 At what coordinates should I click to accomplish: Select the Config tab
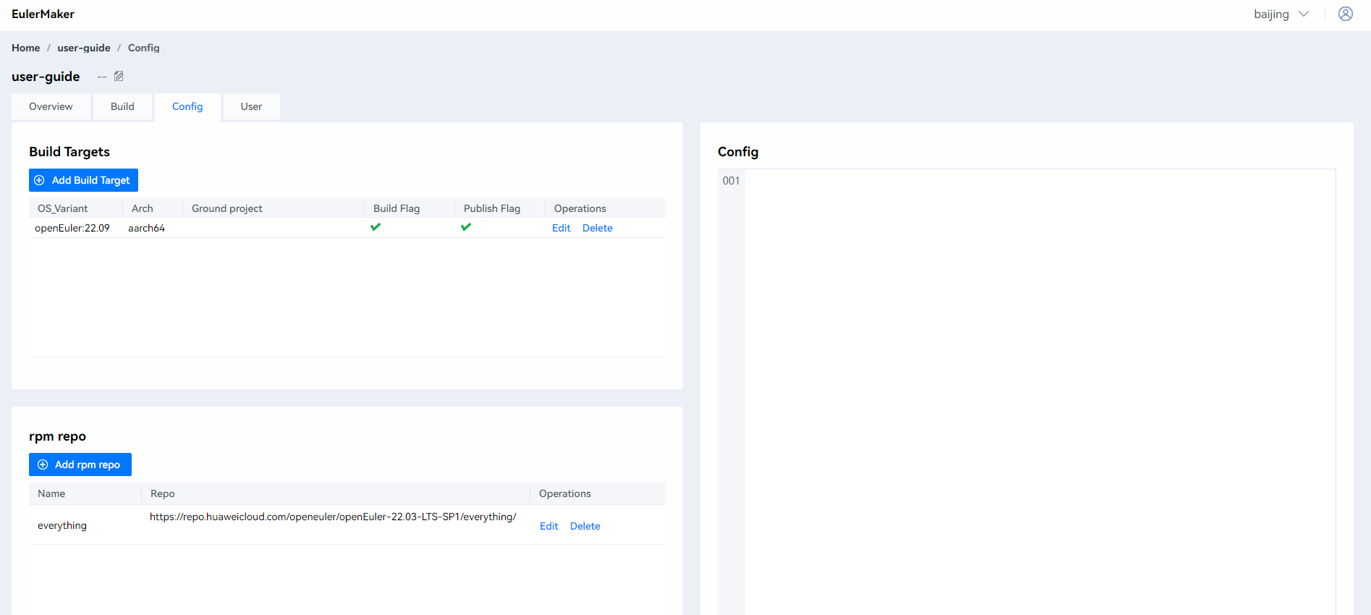187,106
